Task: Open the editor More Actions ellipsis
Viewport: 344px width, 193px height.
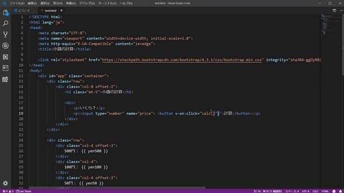Action: point(341,11)
